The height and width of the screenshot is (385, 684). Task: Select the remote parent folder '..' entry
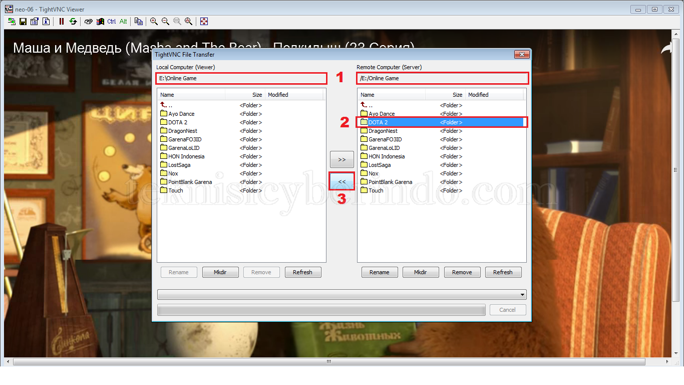367,105
